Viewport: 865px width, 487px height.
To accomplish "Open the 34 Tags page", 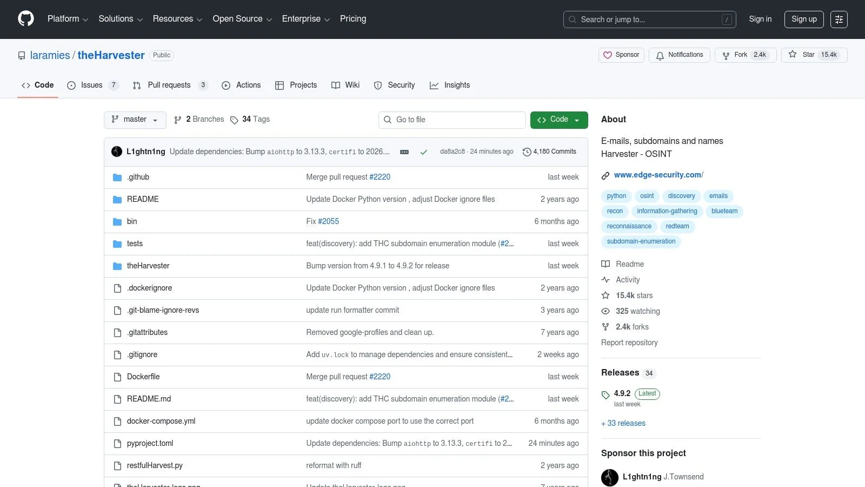I will pyautogui.click(x=250, y=120).
